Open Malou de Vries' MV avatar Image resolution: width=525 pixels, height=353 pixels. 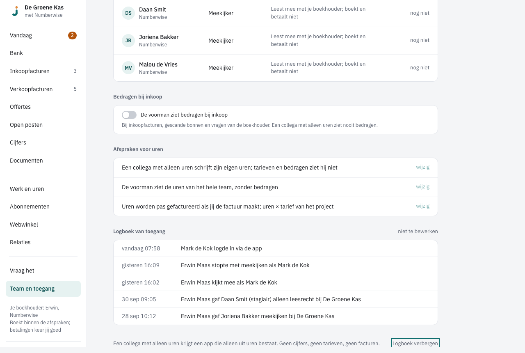pyautogui.click(x=128, y=68)
